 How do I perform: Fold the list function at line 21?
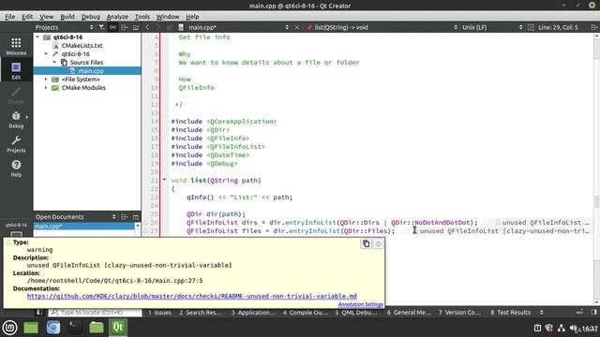[x=165, y=180]
